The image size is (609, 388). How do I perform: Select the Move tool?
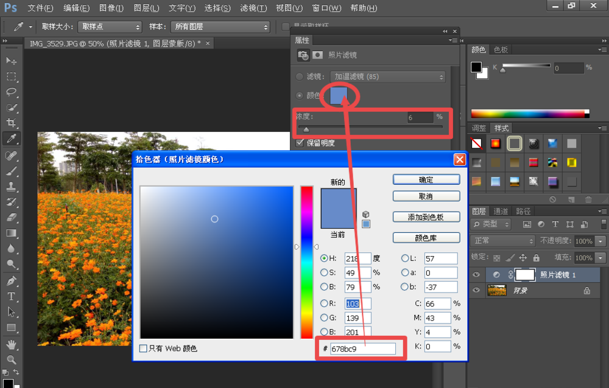pos(11,61)
